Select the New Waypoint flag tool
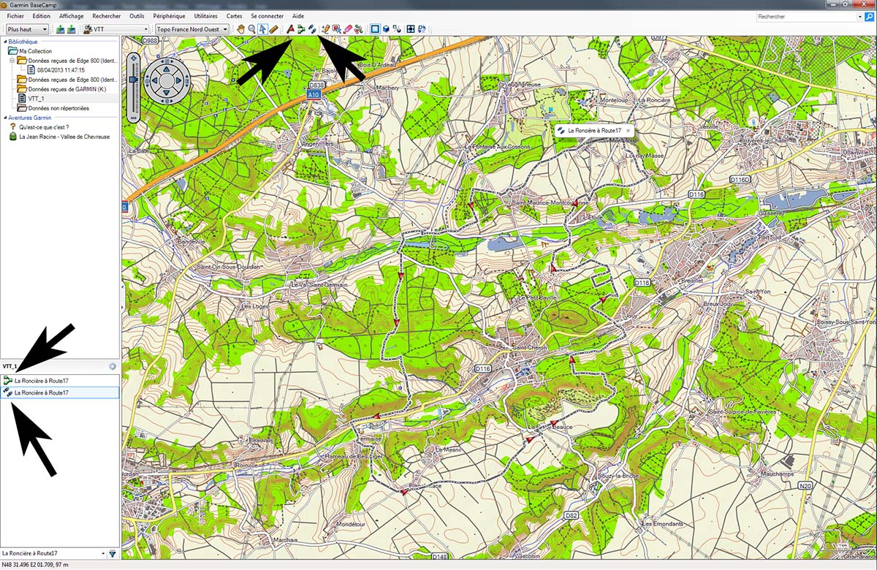The height and width of the screenshot is (570, 877). (x=290, y=29)
